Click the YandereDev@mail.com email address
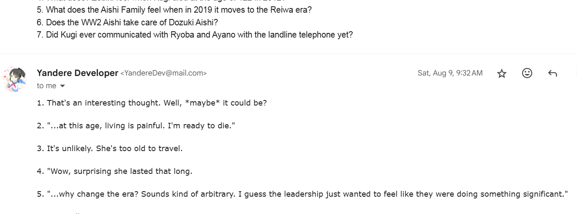 pyautogui.click(x=163, y=73)
